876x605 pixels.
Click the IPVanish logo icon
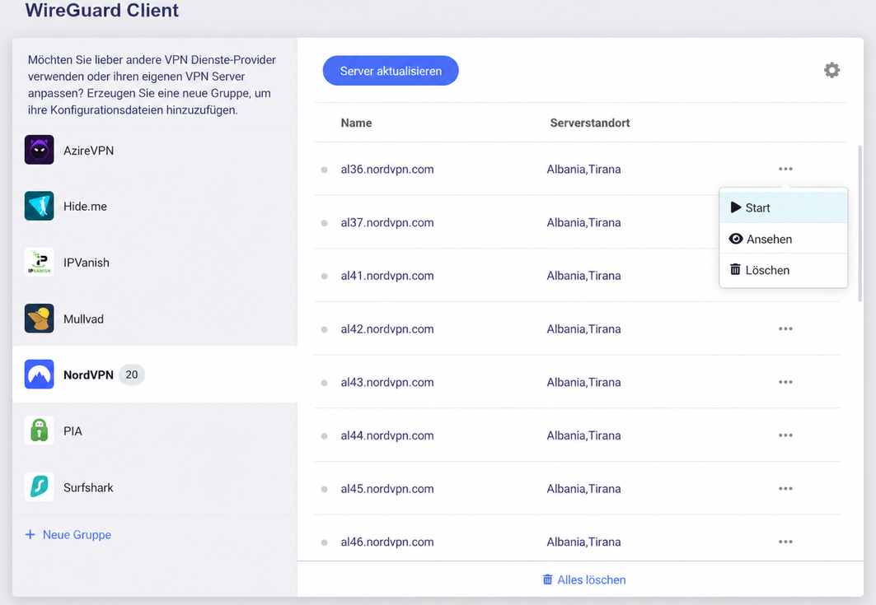click(39, 263)
